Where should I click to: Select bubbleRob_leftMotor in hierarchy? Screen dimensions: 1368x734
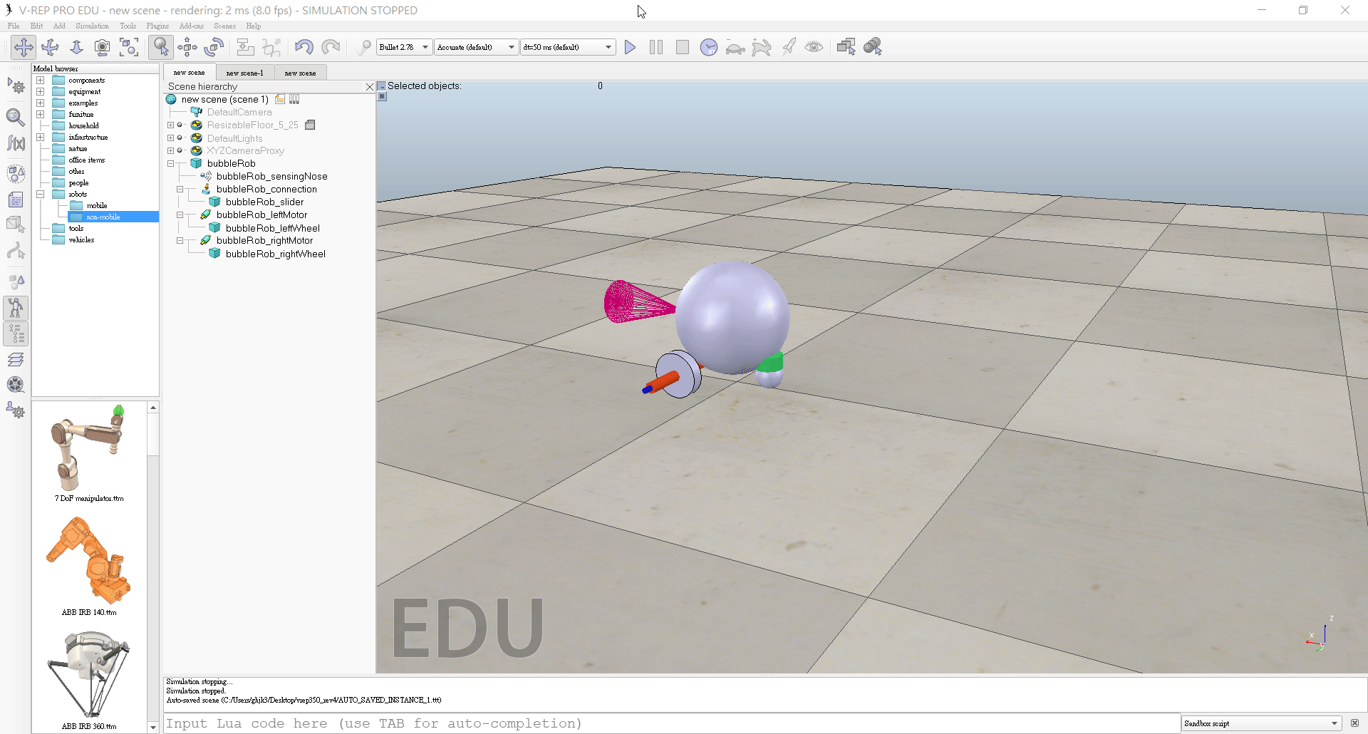tap(261, 215)
